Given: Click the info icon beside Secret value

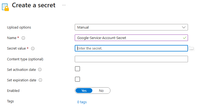Looking at the screenshot, I should coord(33,48).
